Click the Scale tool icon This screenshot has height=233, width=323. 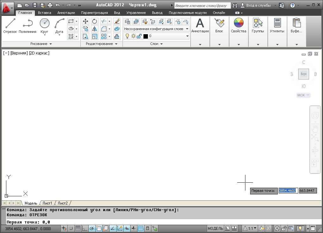click(95, 36)
